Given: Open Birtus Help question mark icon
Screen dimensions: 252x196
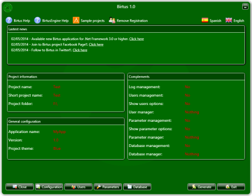Looking at the screenshot, I should (x=9, y=21).
